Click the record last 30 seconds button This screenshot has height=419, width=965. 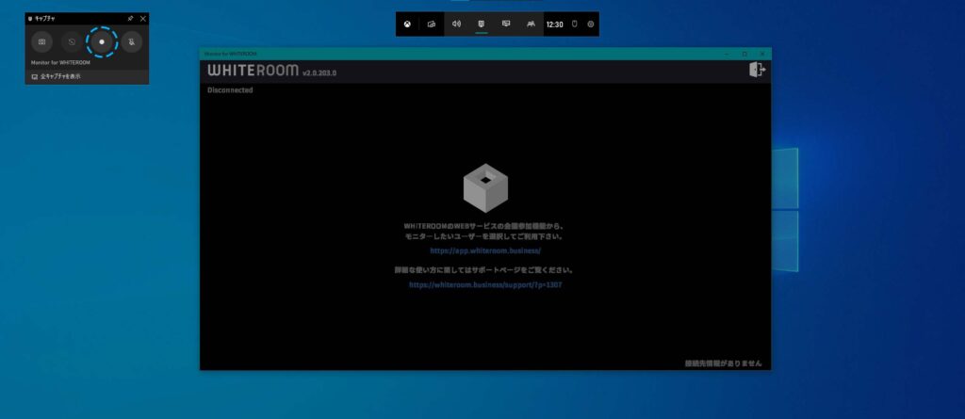click(x=72, y=41)
